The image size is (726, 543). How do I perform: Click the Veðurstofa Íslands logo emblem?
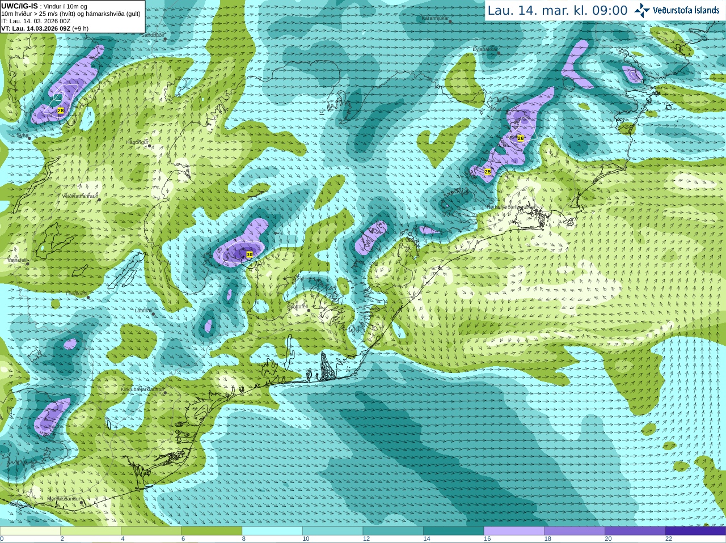tap(642, 10)
